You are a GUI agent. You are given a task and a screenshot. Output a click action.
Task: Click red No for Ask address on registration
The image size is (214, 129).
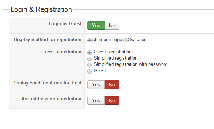coord(112,100)
